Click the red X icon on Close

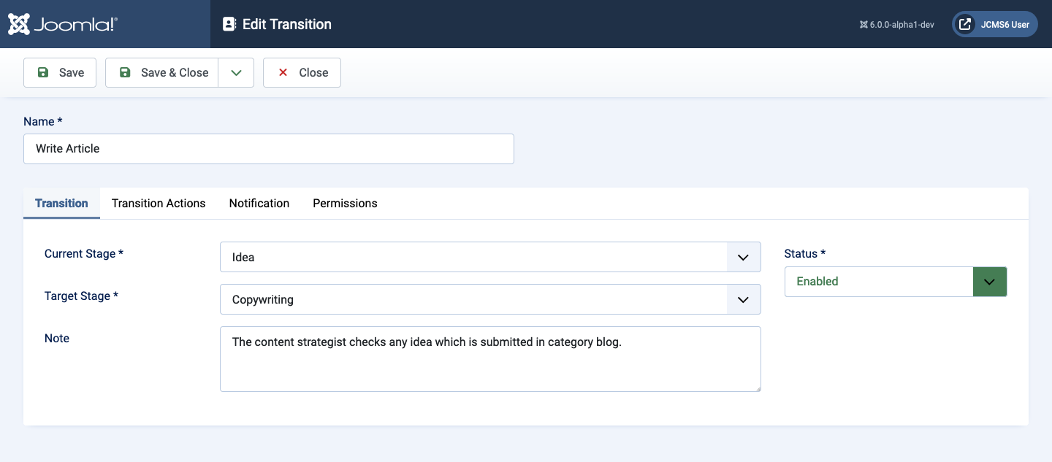[283, 72]
